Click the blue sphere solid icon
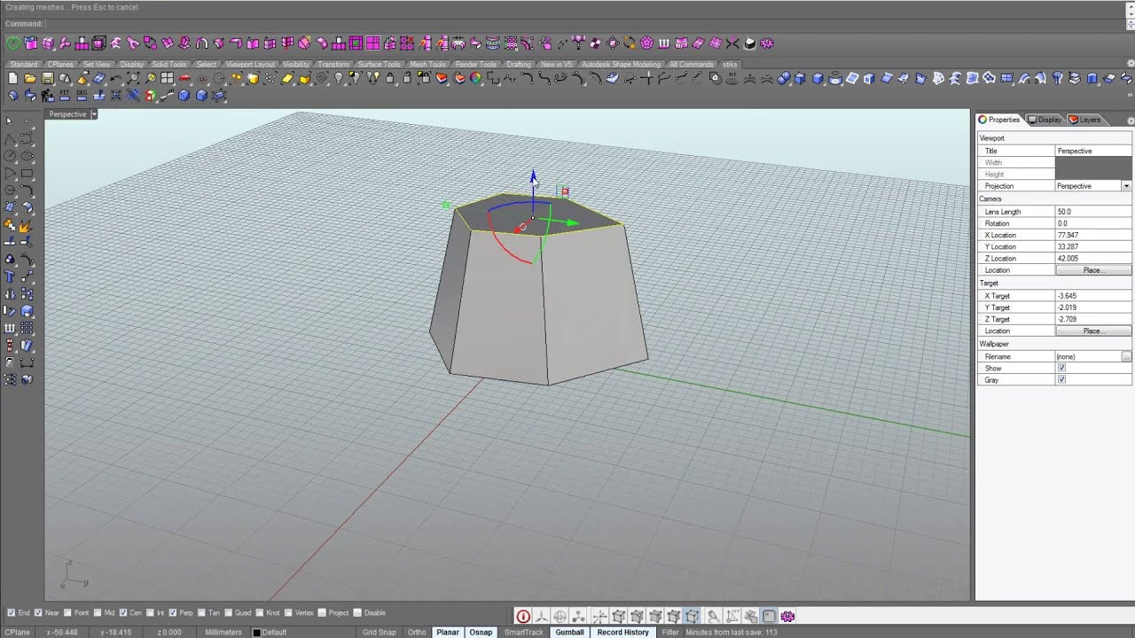The height and width of the screenshot is (638, 1135). point(784,78)
